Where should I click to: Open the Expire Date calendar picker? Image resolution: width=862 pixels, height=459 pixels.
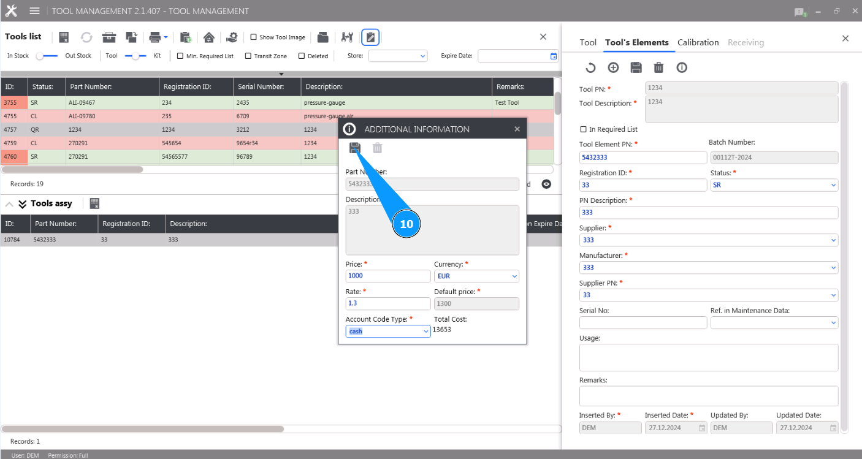tap(554, 56)
